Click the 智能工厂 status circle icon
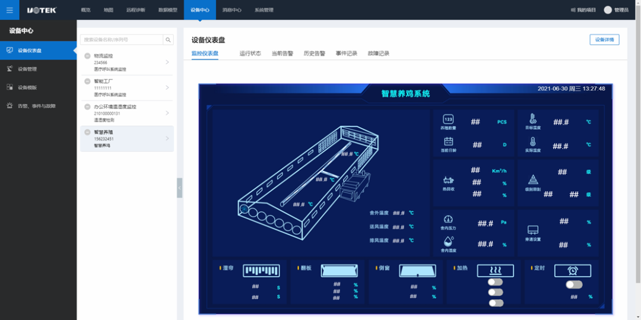The width and height of the screenshot is (641, 320). [87, 81]
